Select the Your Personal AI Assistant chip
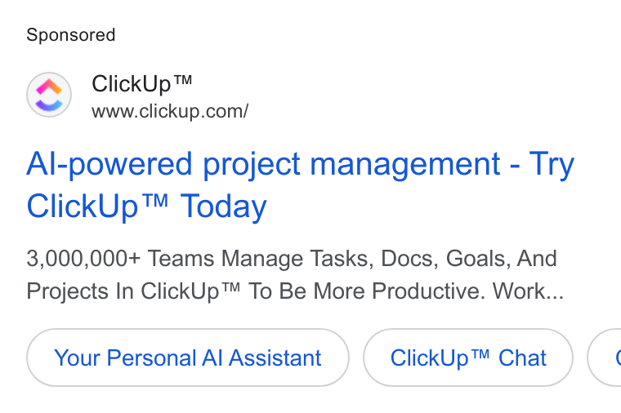Image resolution: width=621 pixels, height=413 pixels. coord(188,357)
